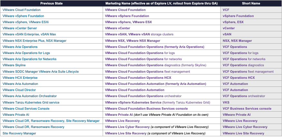Screen dimensions: 282x137
Task: Click the 'Previous State' column header
Action: tap(52, 4)
